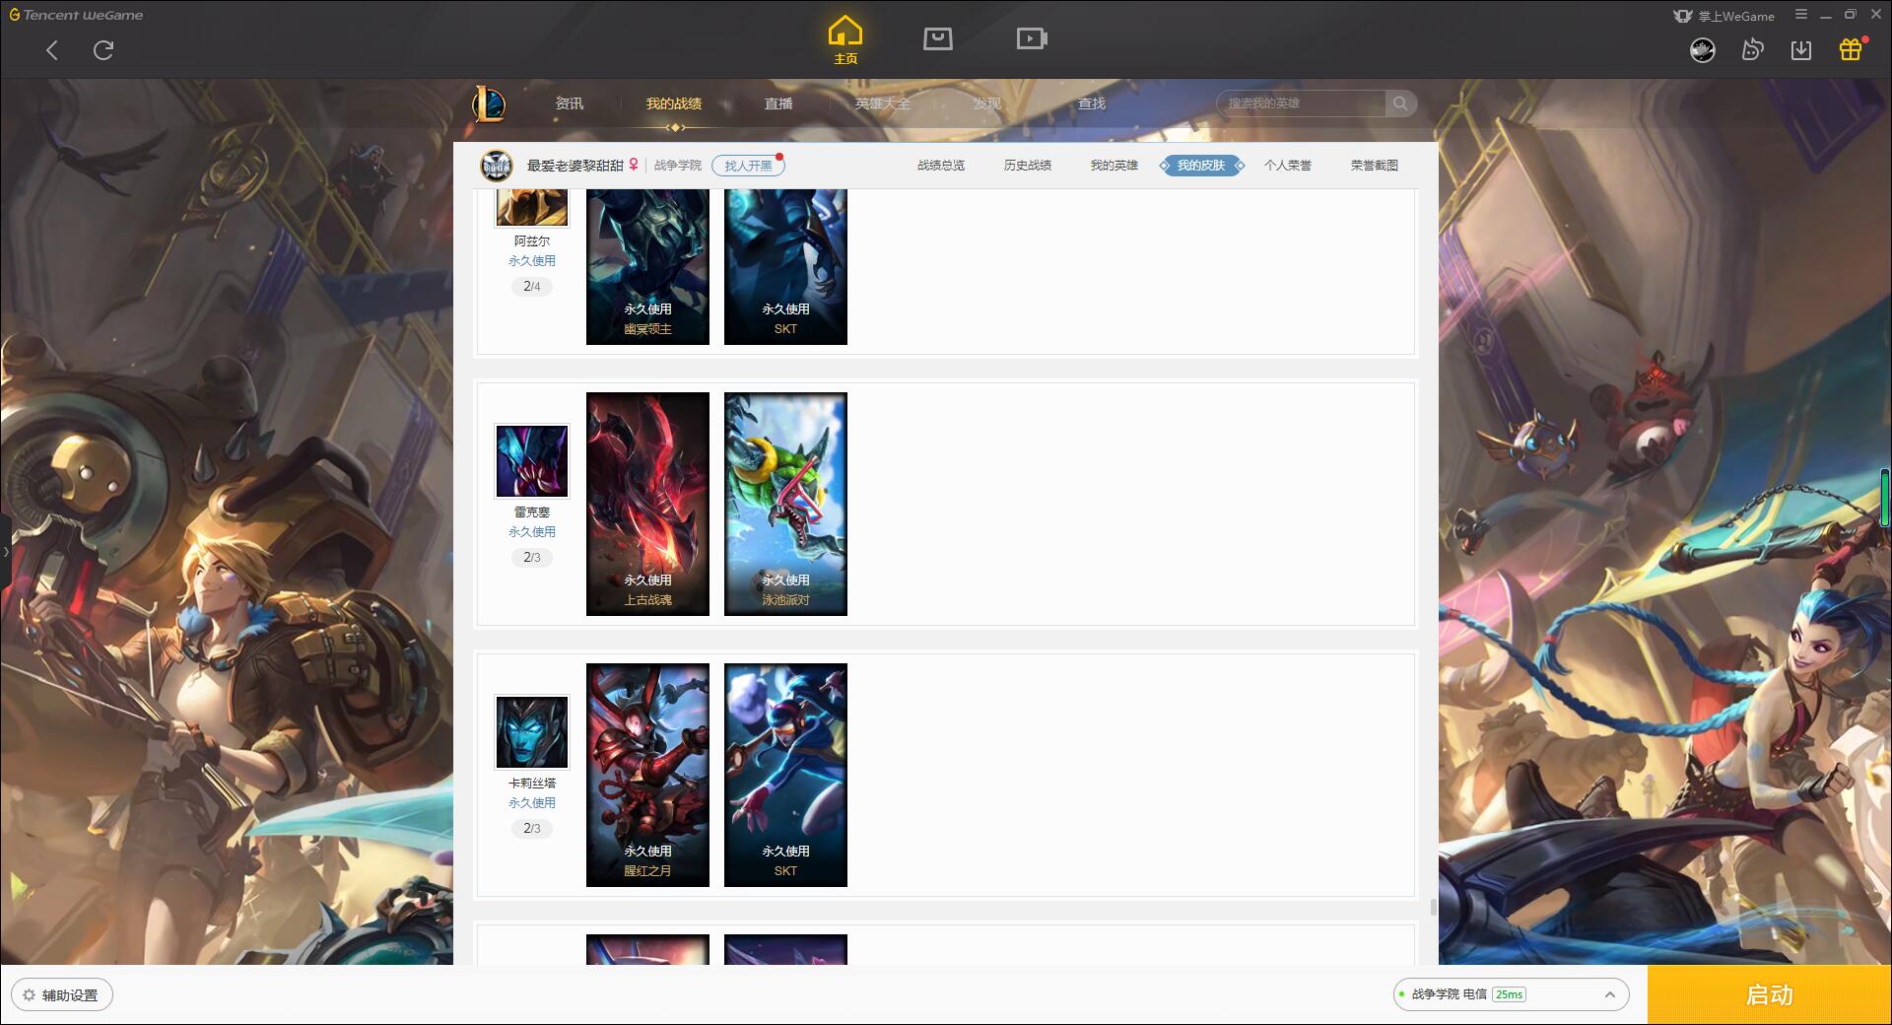Open 掌上WeGame link in the title bar
The height and width of the screenshot is (1025, 1892).
(x=1724, y=16)
